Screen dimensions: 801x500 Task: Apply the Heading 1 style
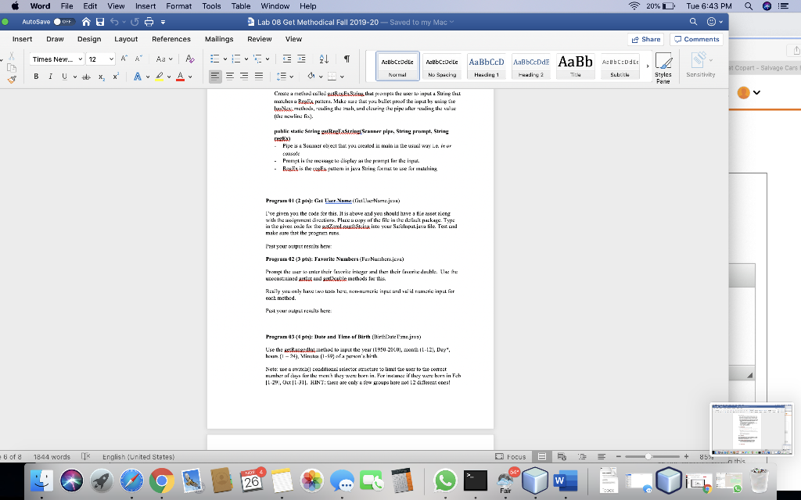click(487, 66)
